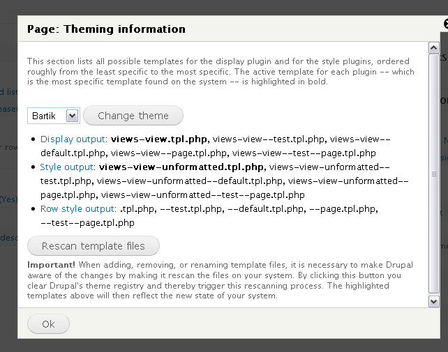Click the dialog scrollbar down arrow

(x=433, y=301)
